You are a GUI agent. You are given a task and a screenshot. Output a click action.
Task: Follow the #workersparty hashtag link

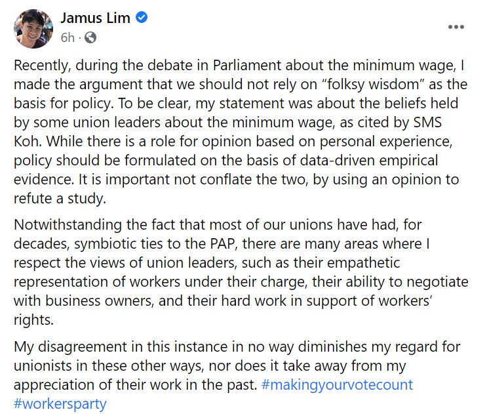pyautogui.click(x=60, y=403)
